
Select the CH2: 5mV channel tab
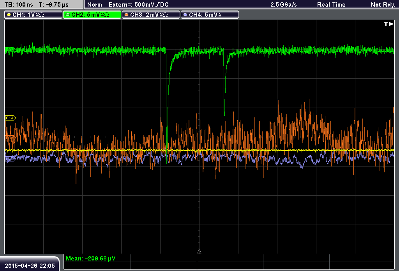(92, 15)
